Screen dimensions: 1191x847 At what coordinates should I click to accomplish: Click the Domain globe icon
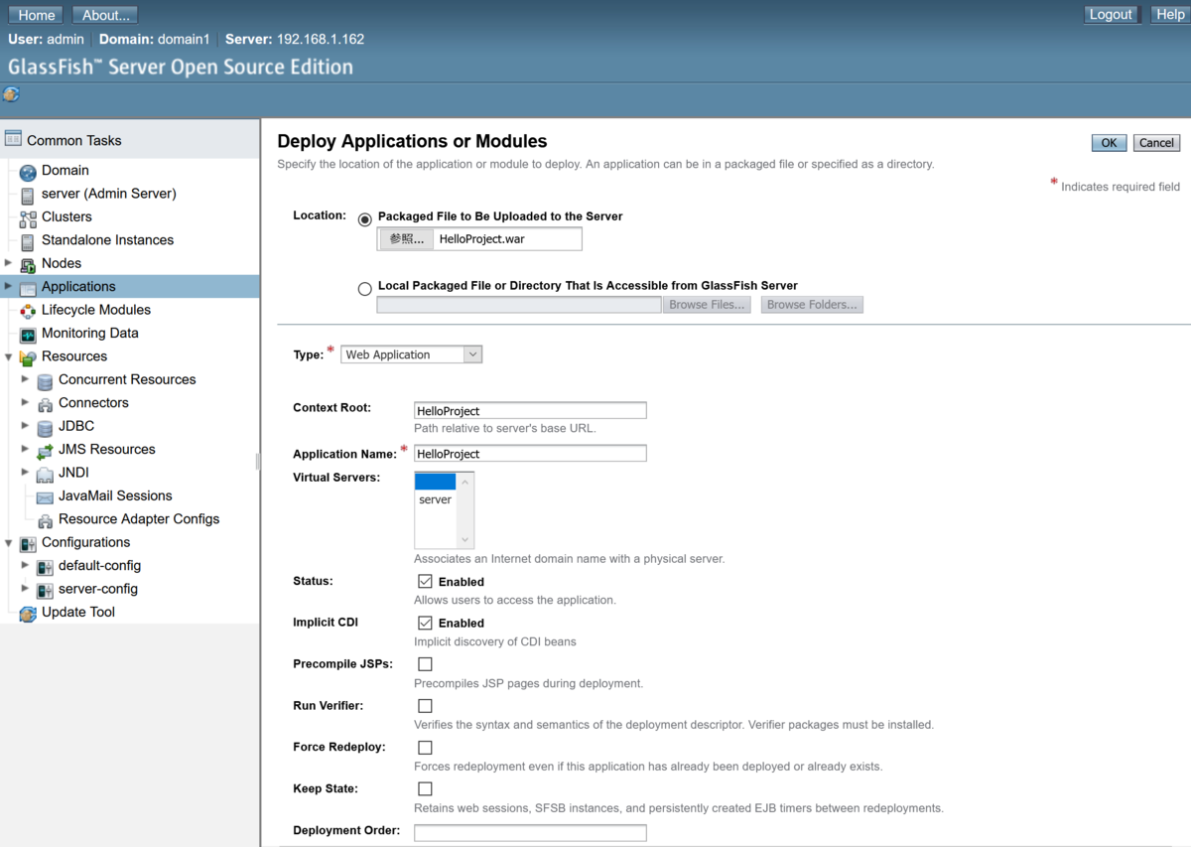[x=28, y=171]
